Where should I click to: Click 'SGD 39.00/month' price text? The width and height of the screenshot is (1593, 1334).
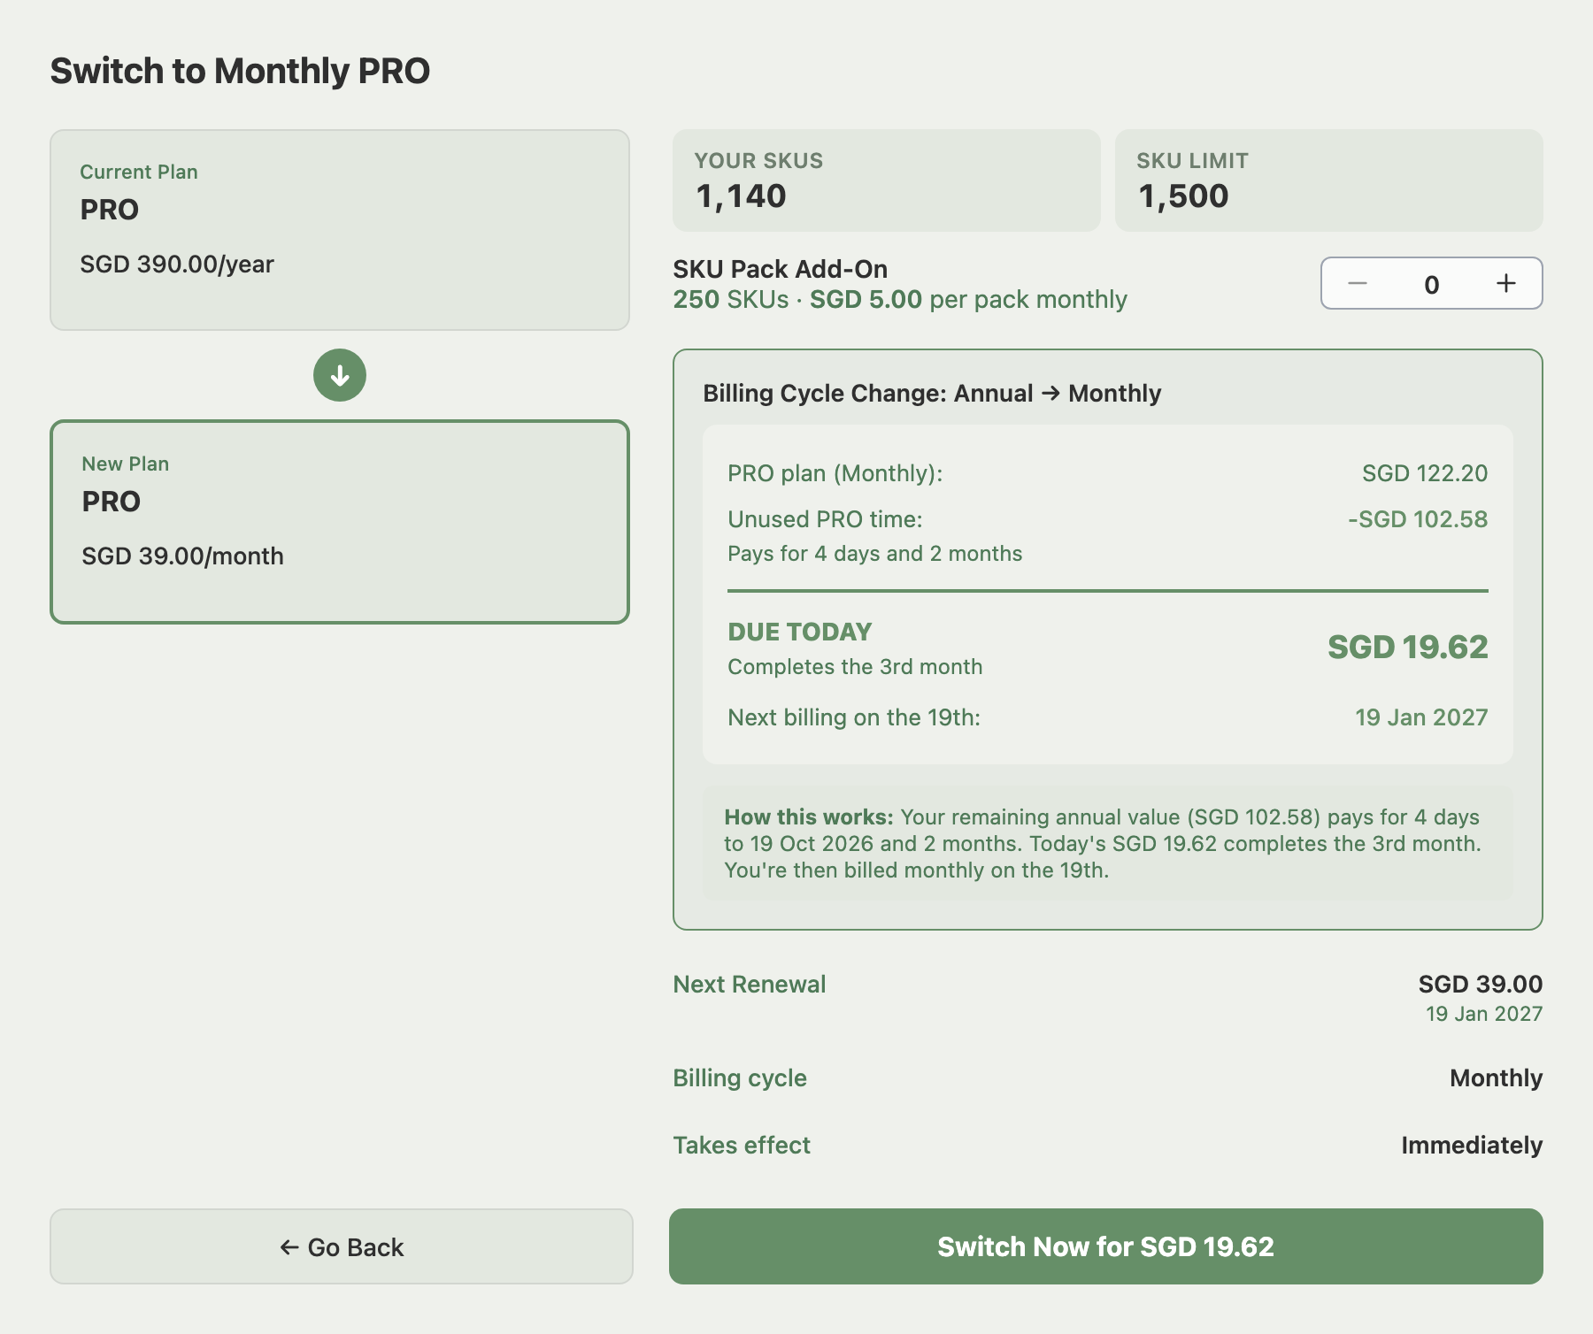coord(183,556)
